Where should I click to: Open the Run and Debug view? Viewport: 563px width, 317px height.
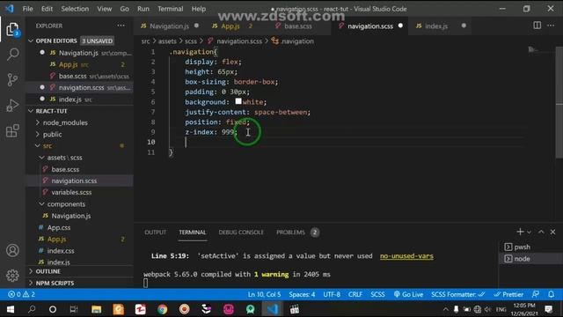12,105
